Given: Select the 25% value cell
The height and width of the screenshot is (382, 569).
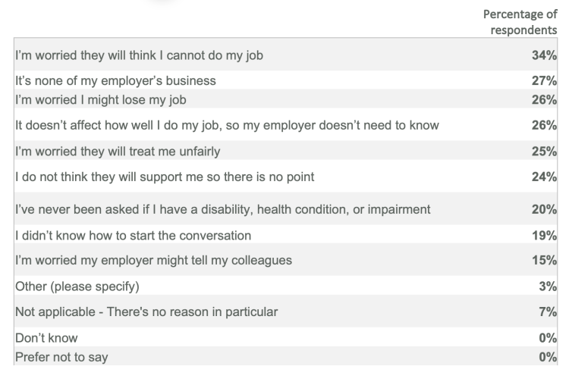Looking at the screenshot, I should (x=544, y=151).
